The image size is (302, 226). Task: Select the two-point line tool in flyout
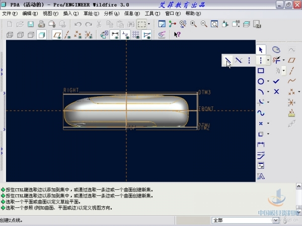pos(228,60)
